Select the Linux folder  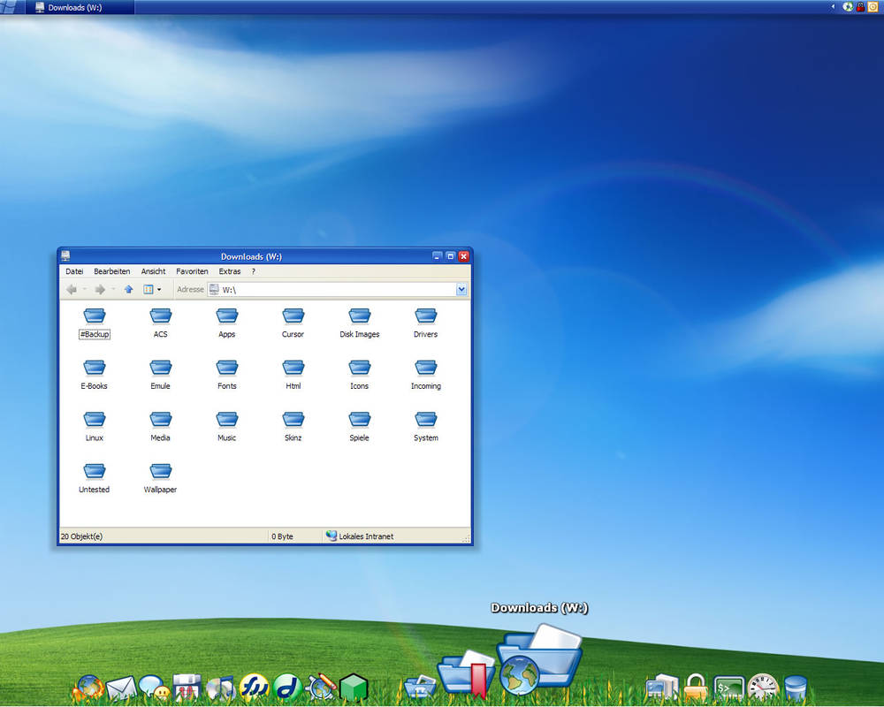click(95, 427)
